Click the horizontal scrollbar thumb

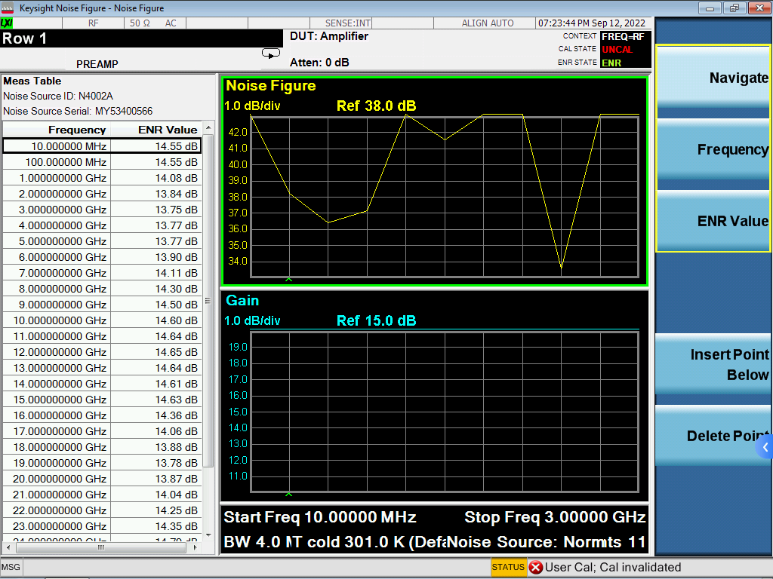point(100,547)
